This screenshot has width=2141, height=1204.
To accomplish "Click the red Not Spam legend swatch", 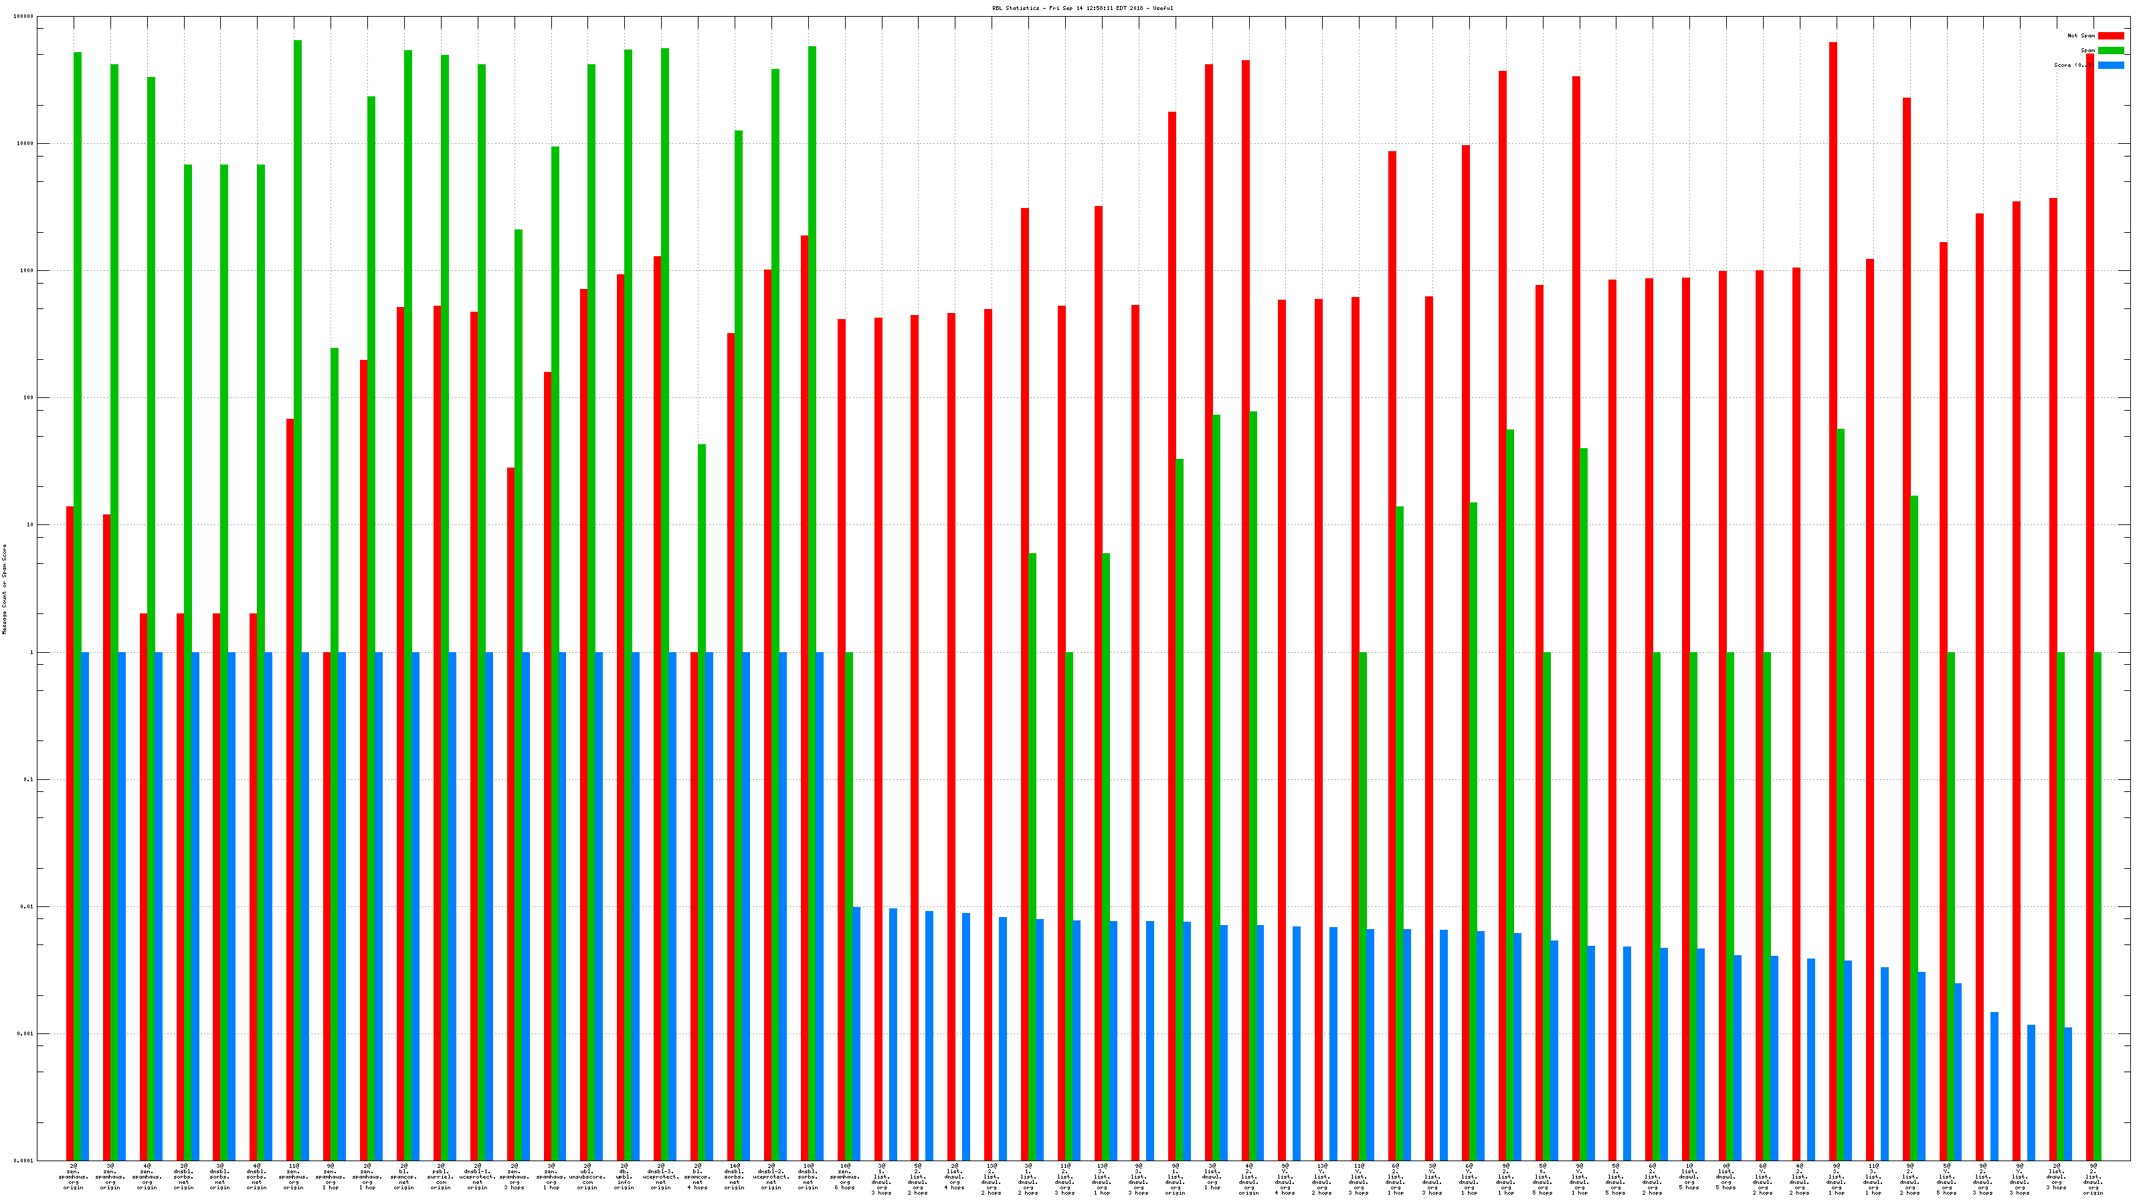I will (2110, 35).
